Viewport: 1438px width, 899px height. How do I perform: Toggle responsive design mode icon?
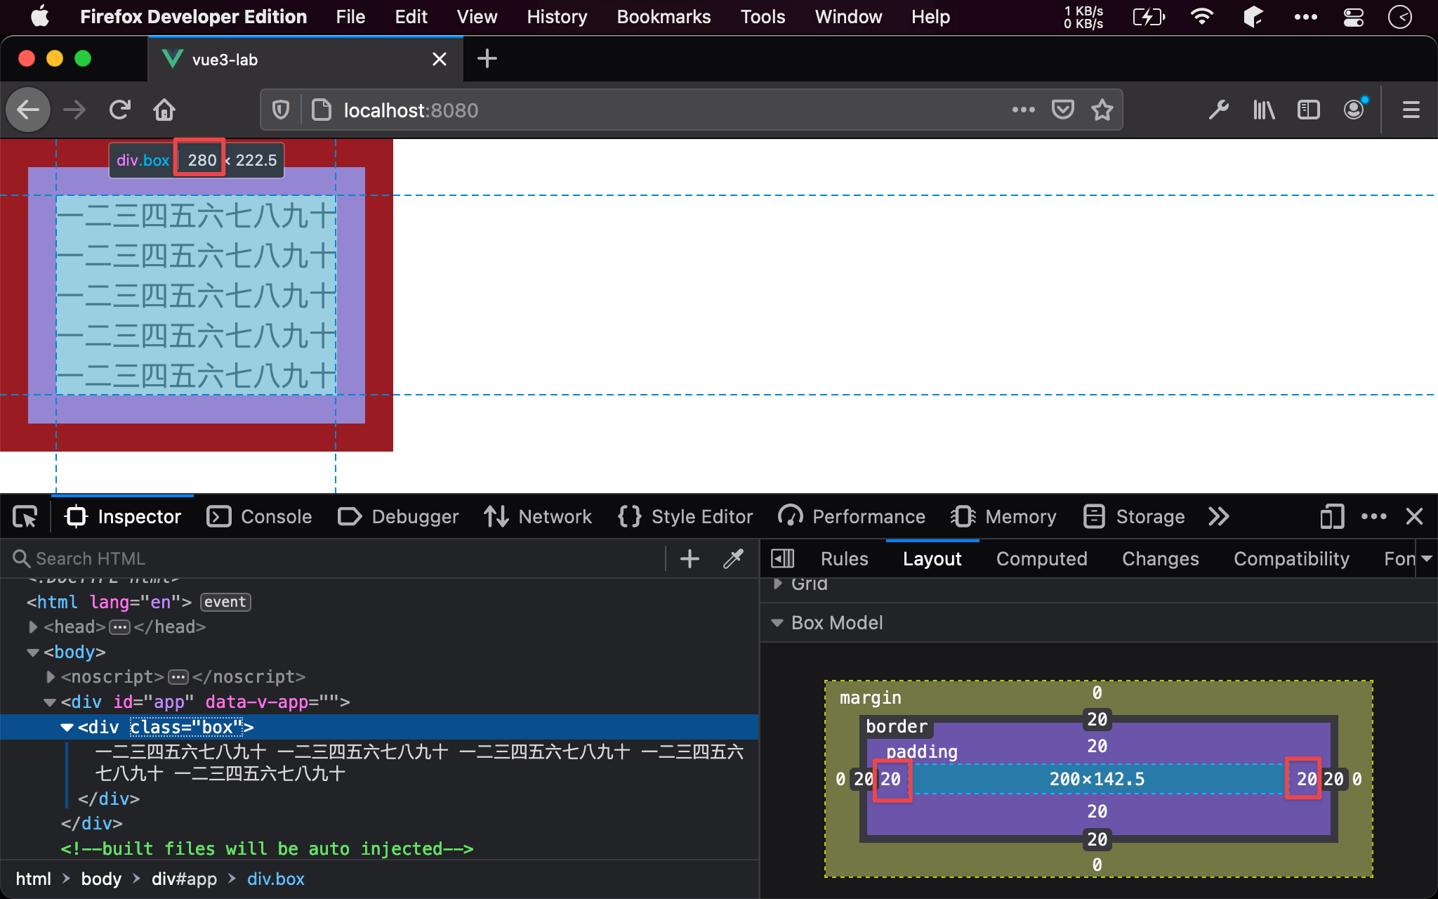point(1331,517)
